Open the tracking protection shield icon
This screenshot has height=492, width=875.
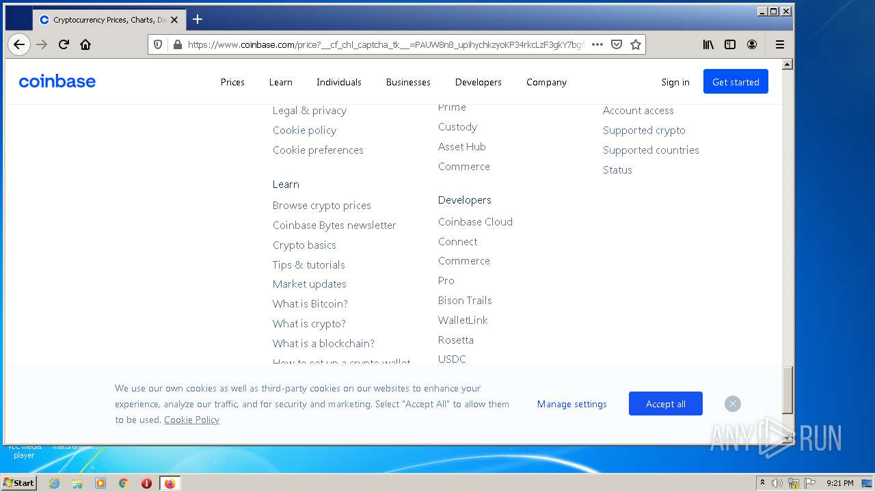click(158, 44)
